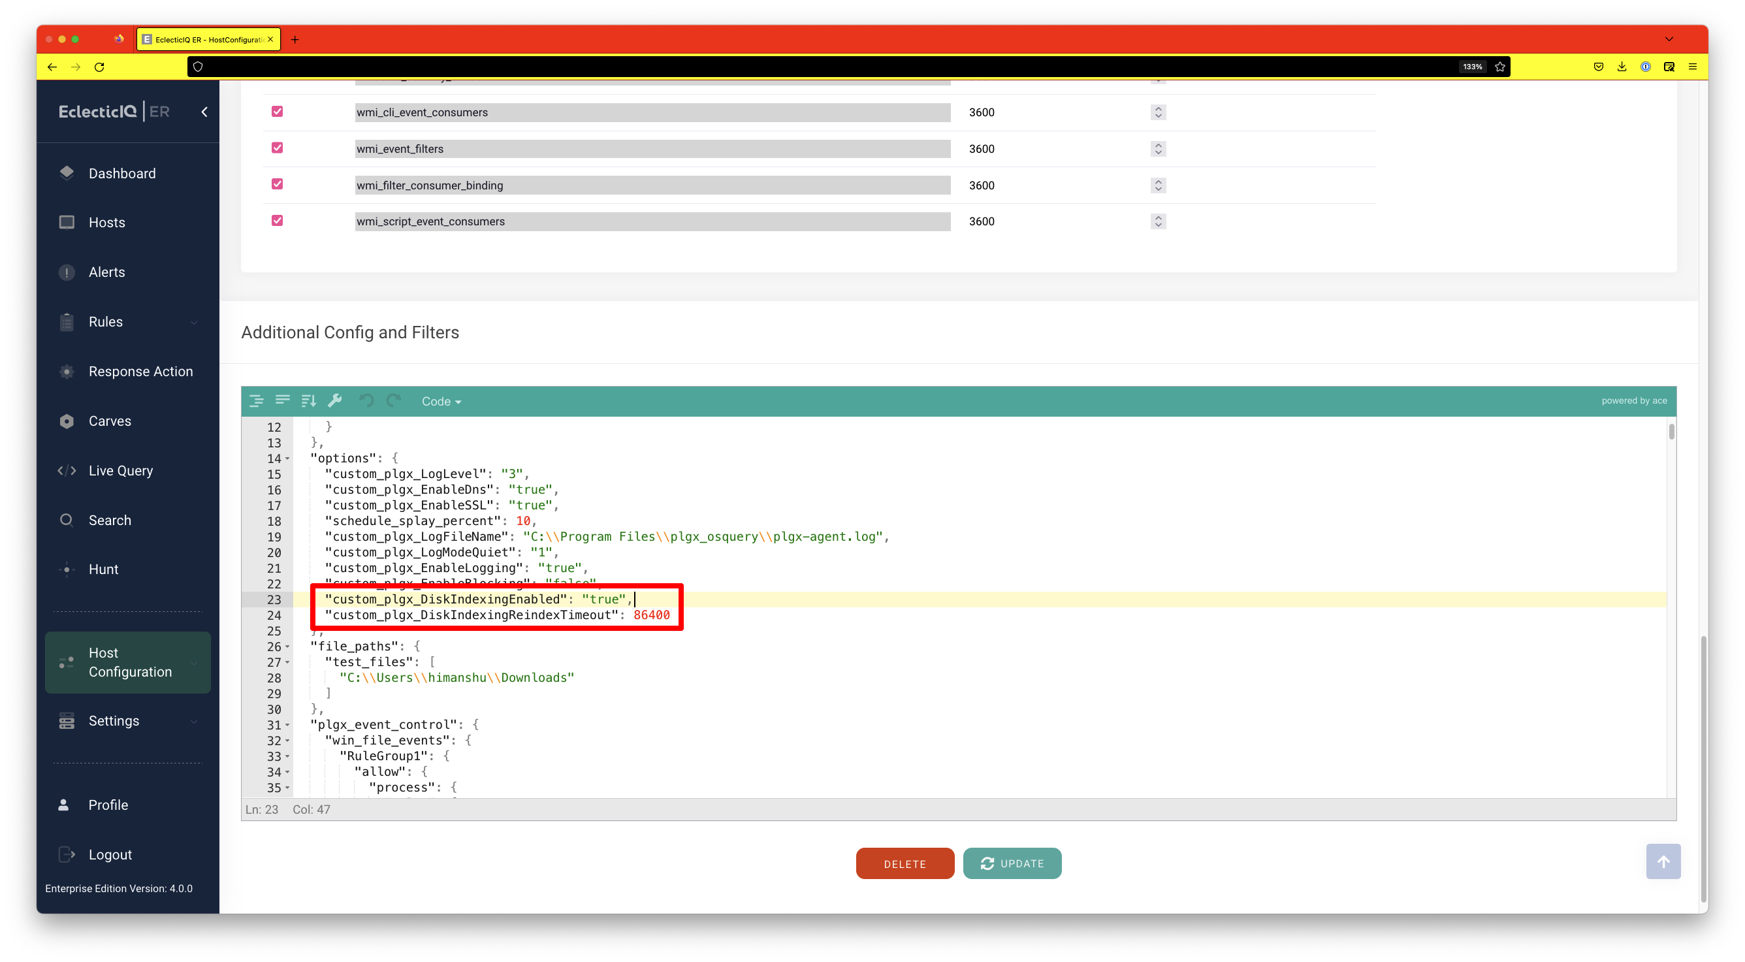This screenshot has height=962, width=1745.
Task: Click the Response Action gear icon
Action: coord(67,371)
